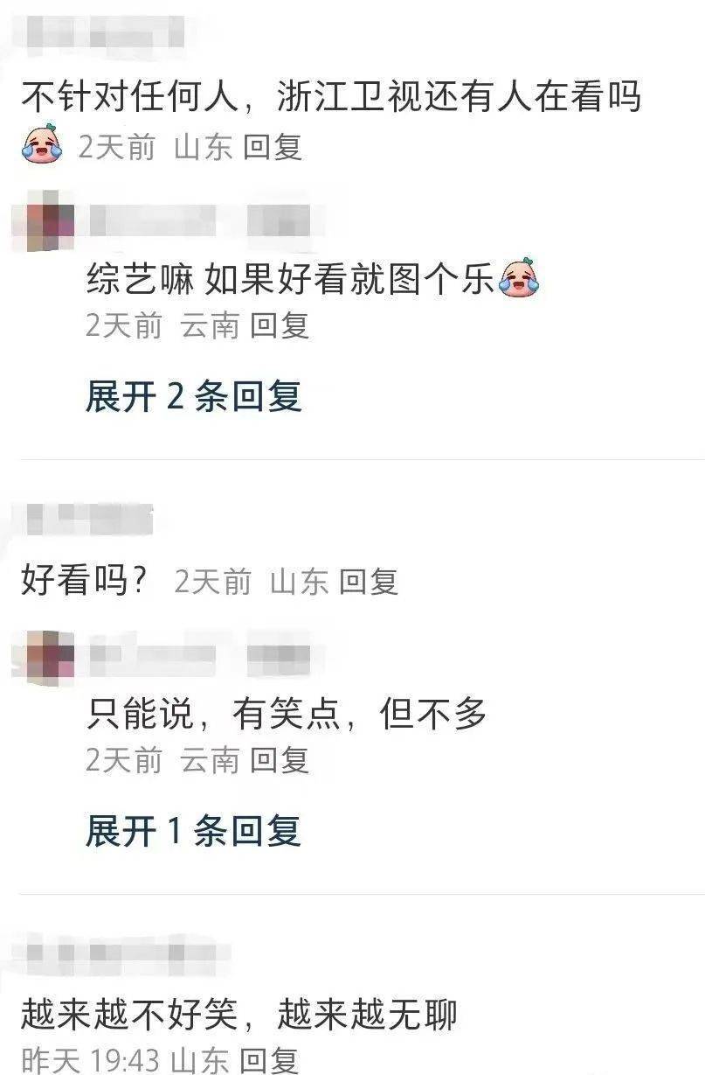Image resolution: width=705 pixels, height=1075 pixels.
Task: Open the pixelated avatar beside the 只能说 reply
Action: [x=50, y=656]
